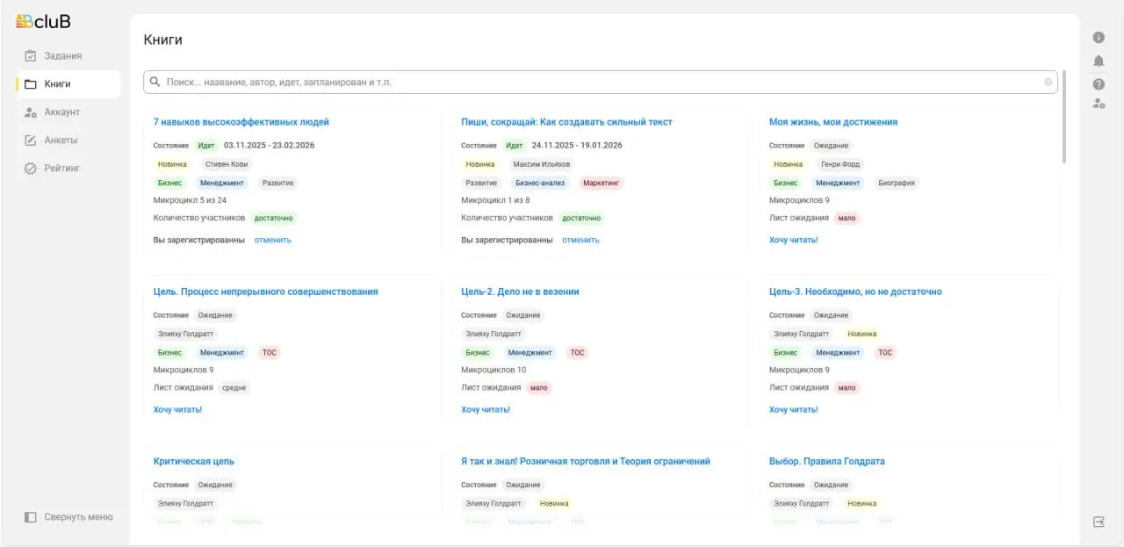Click Идет status on 7 навыков card
1124x547 pixels.
click(x=206, y=146)
